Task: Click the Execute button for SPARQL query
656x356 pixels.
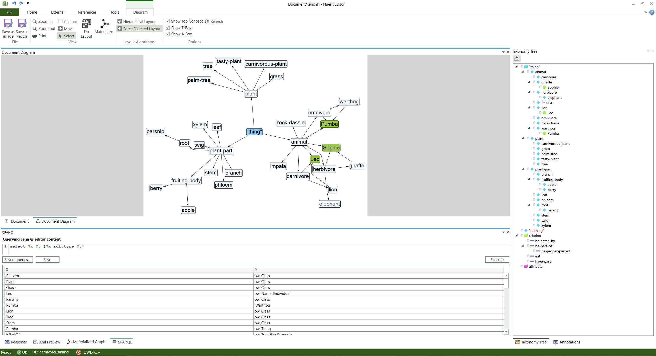Action: [496, 260]
